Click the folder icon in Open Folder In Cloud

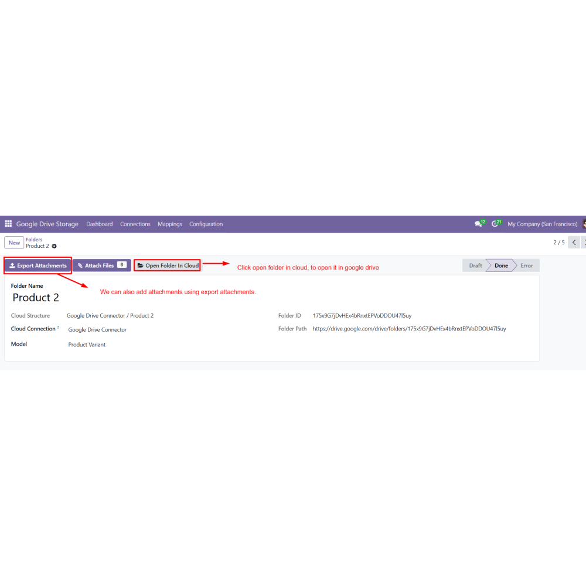coord(141,265)
